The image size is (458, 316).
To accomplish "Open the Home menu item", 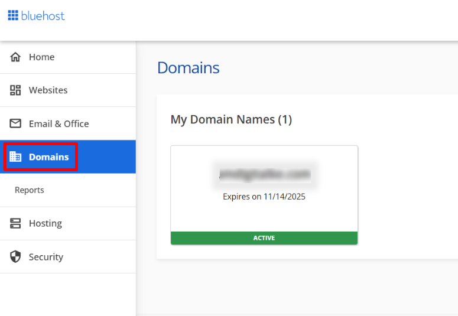I will 68,57.
